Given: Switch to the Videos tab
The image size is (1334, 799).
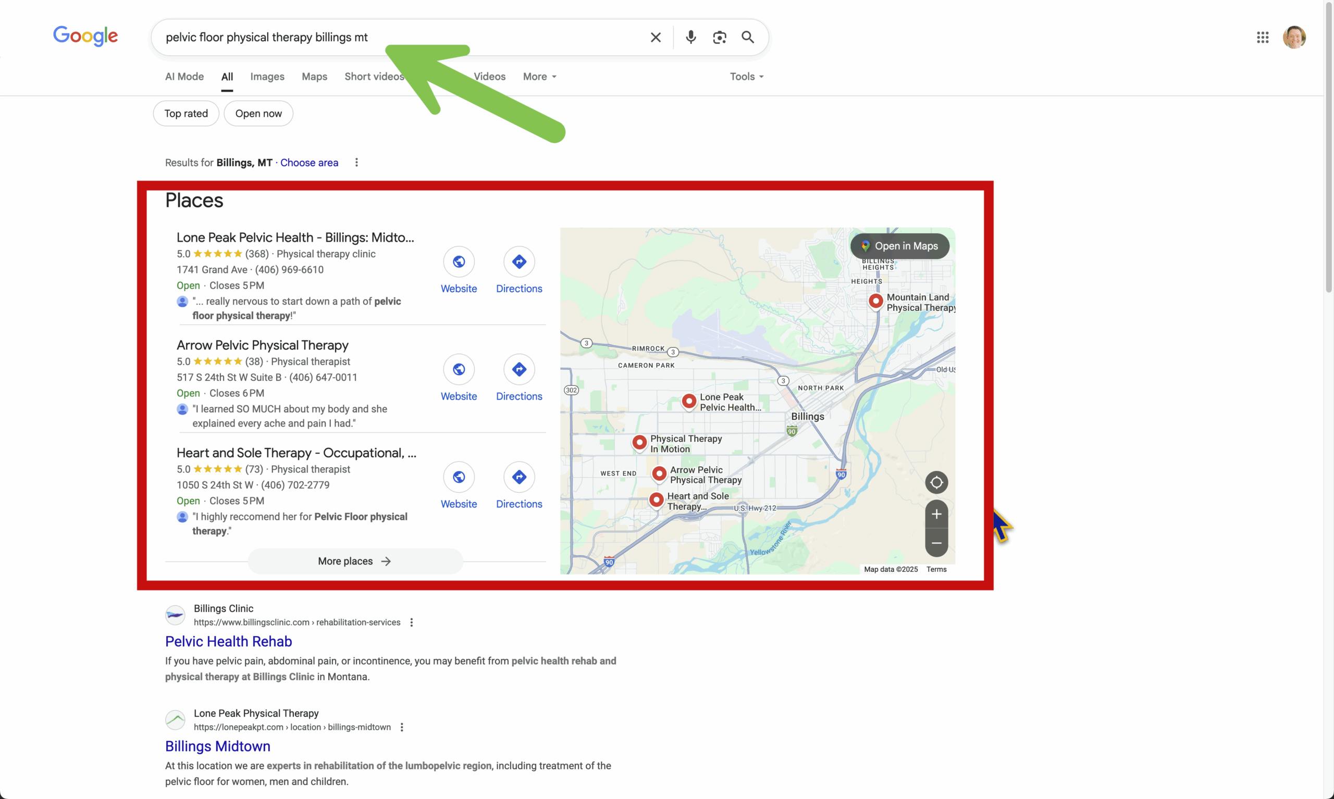Looking at the screenshot, I should 489,77.
